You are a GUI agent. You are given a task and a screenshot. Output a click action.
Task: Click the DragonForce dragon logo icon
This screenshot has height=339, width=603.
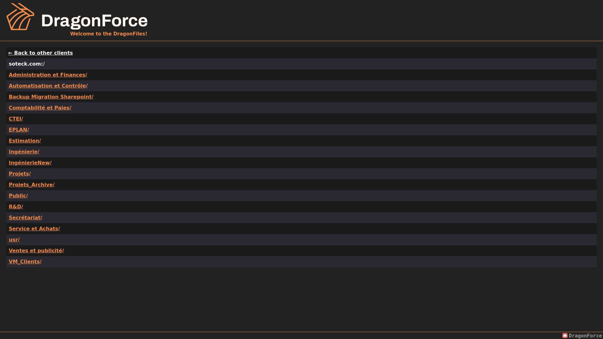[x=20, y=17]
